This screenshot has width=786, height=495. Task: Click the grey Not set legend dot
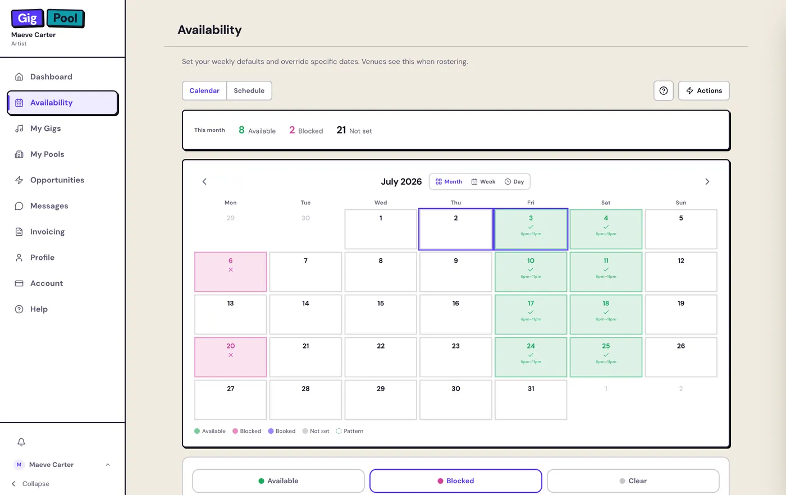[305, 431]
